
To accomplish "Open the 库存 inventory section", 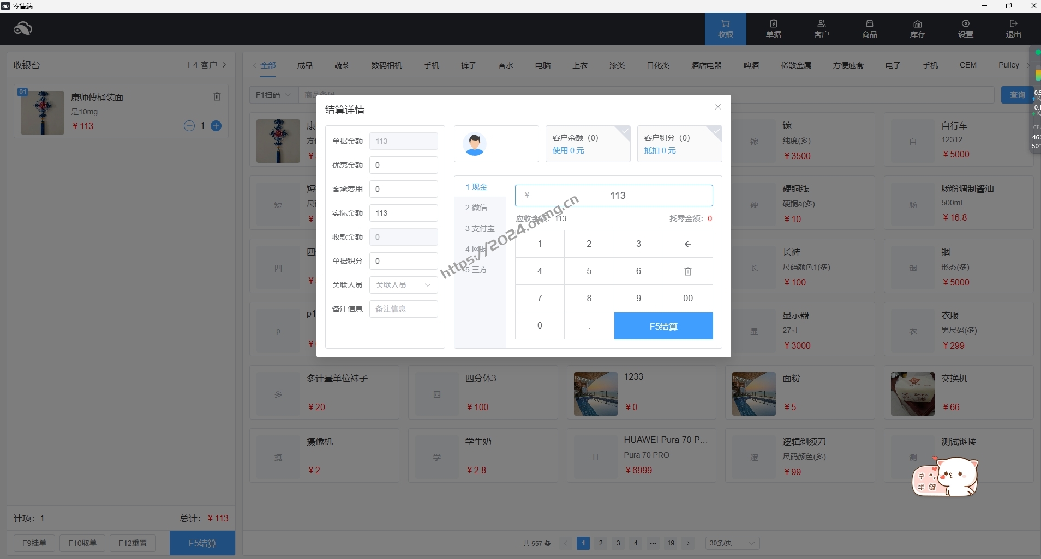I will pos(917,29).
